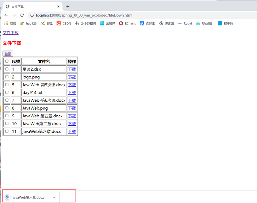This screenshot has width=257, height=203.
Task: Open the 应用 apps grid bookmark
Action: coord(10,23)
